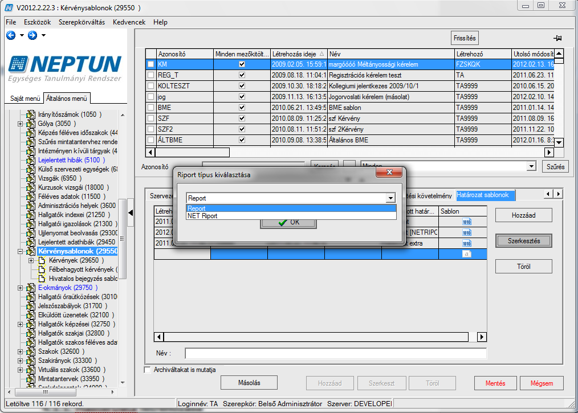Viewport: 578px width, 413px height.
Task: Click the Frissítés button
Action: point(465,38)
